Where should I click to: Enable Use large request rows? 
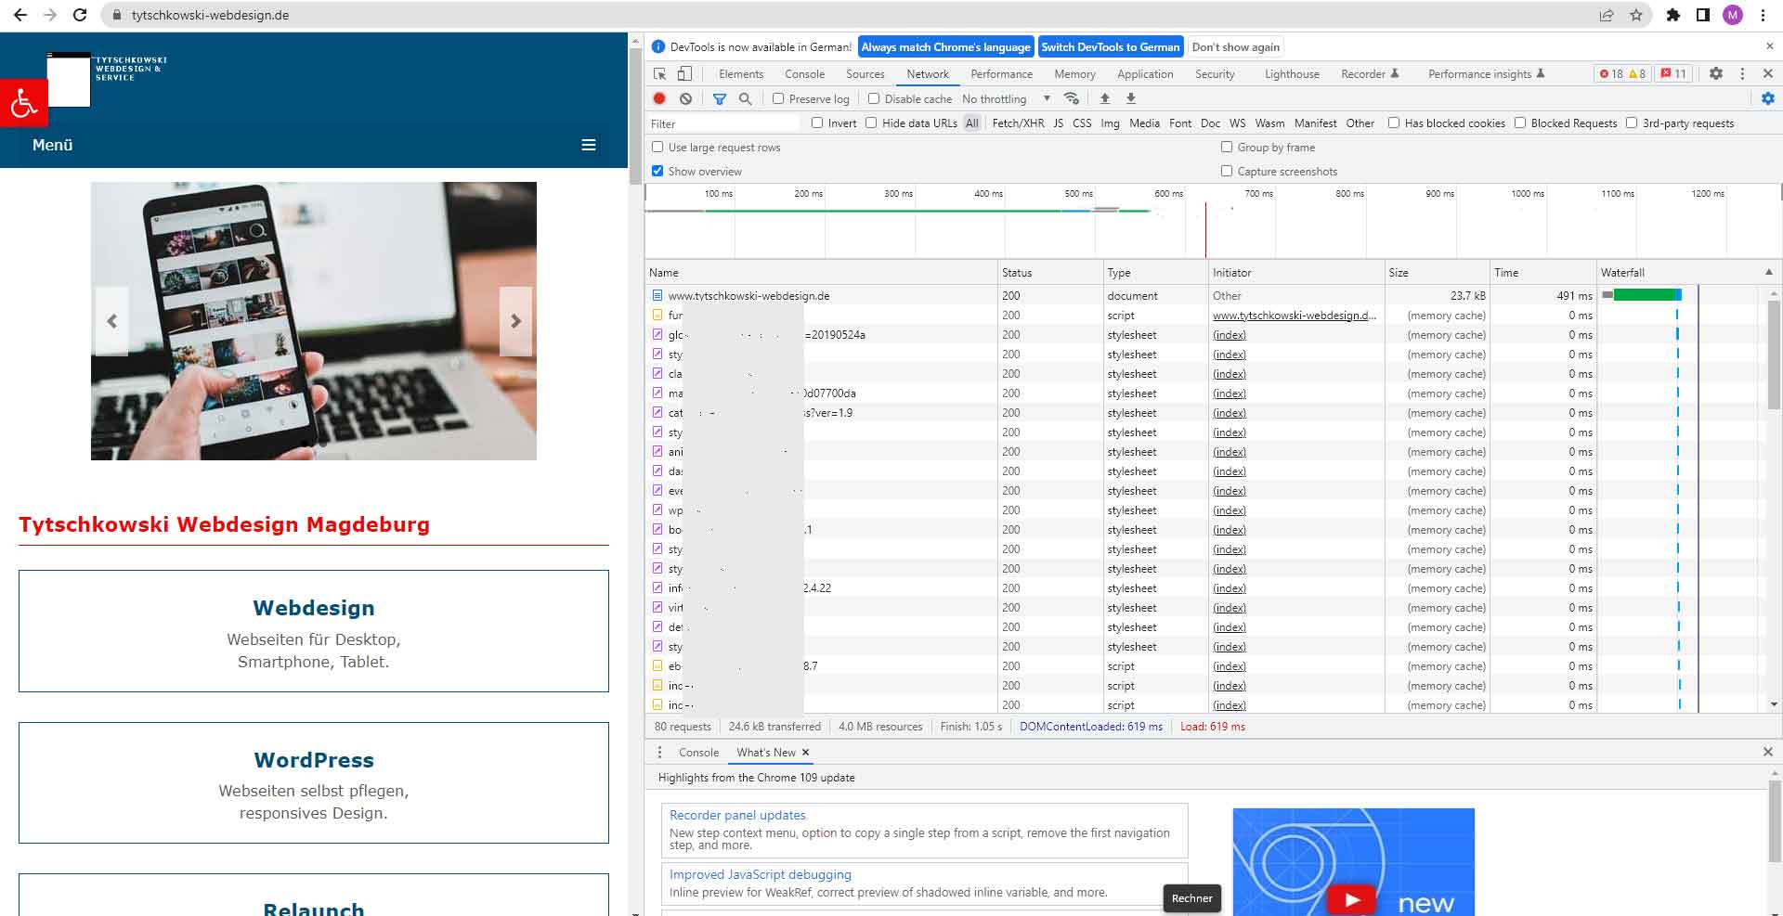[x=657, y=147]
